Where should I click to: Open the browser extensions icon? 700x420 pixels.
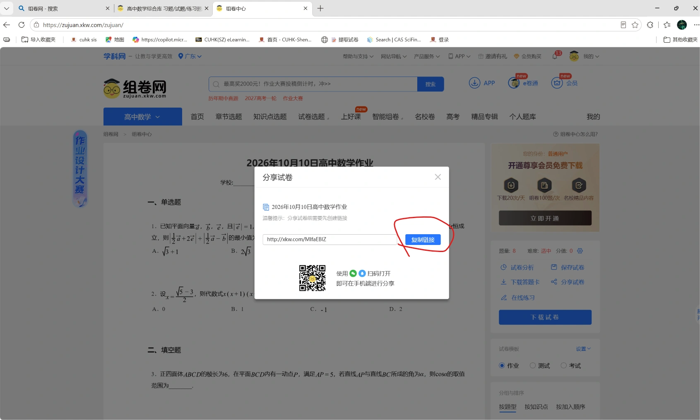650,25
